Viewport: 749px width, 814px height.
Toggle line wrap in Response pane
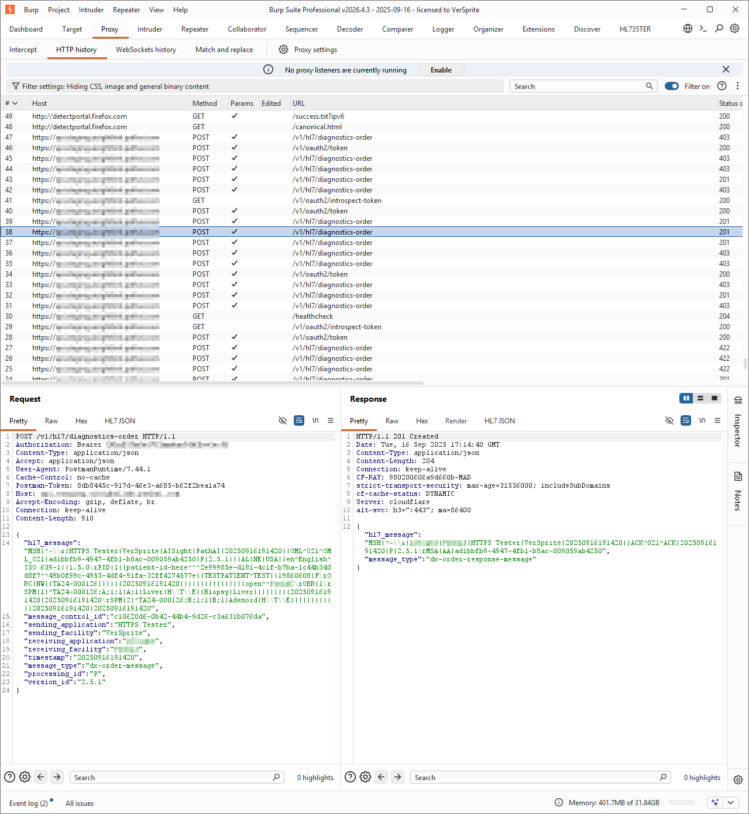tap(686, 420)
